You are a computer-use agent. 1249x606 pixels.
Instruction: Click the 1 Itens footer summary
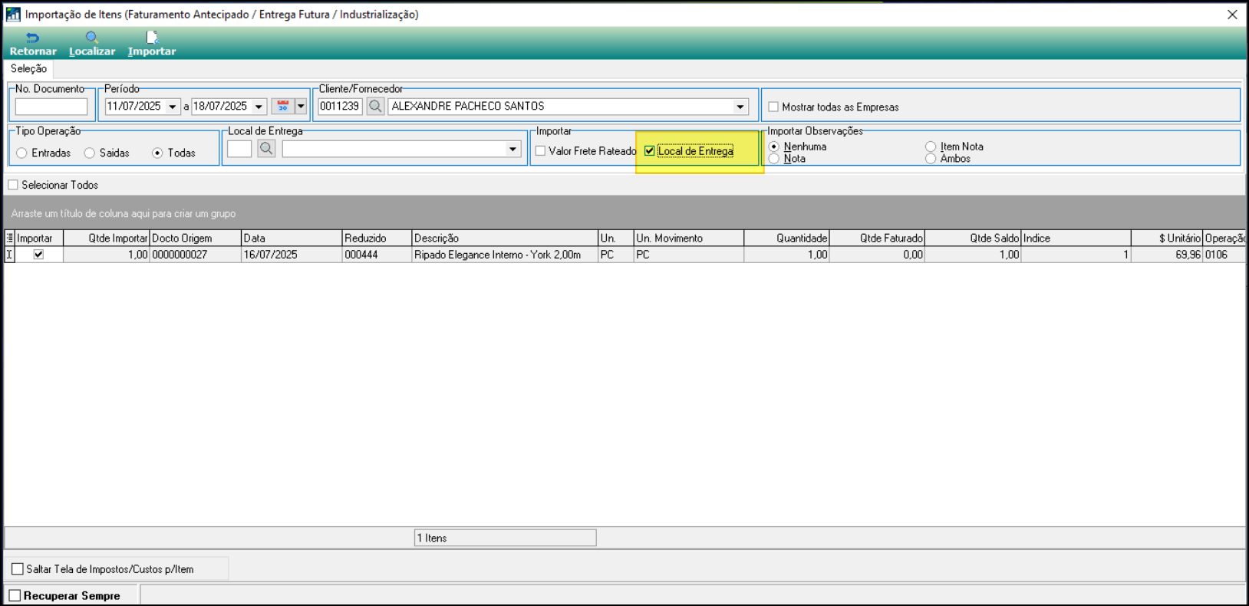(x=505, y=538)
